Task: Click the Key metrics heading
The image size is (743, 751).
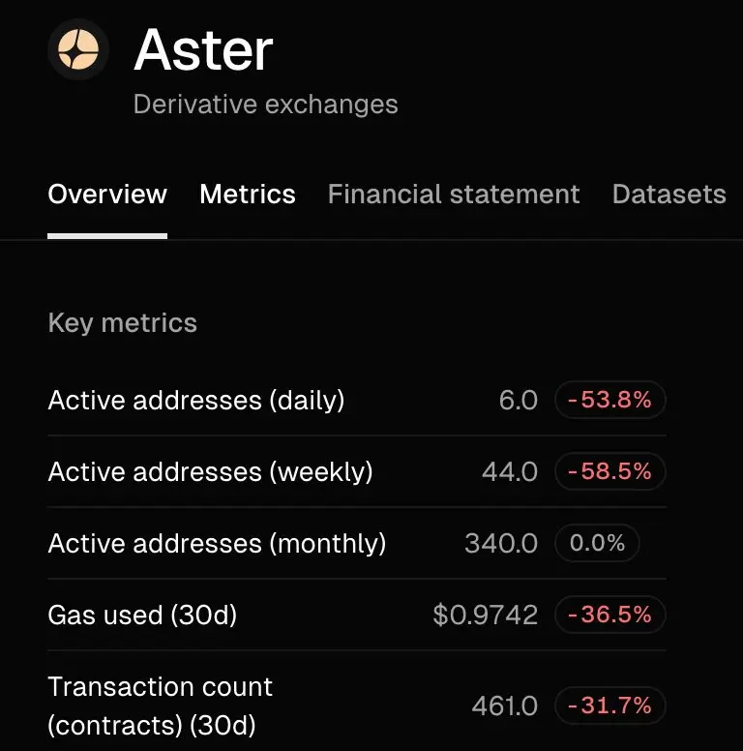Action: [x=123, y=322]
